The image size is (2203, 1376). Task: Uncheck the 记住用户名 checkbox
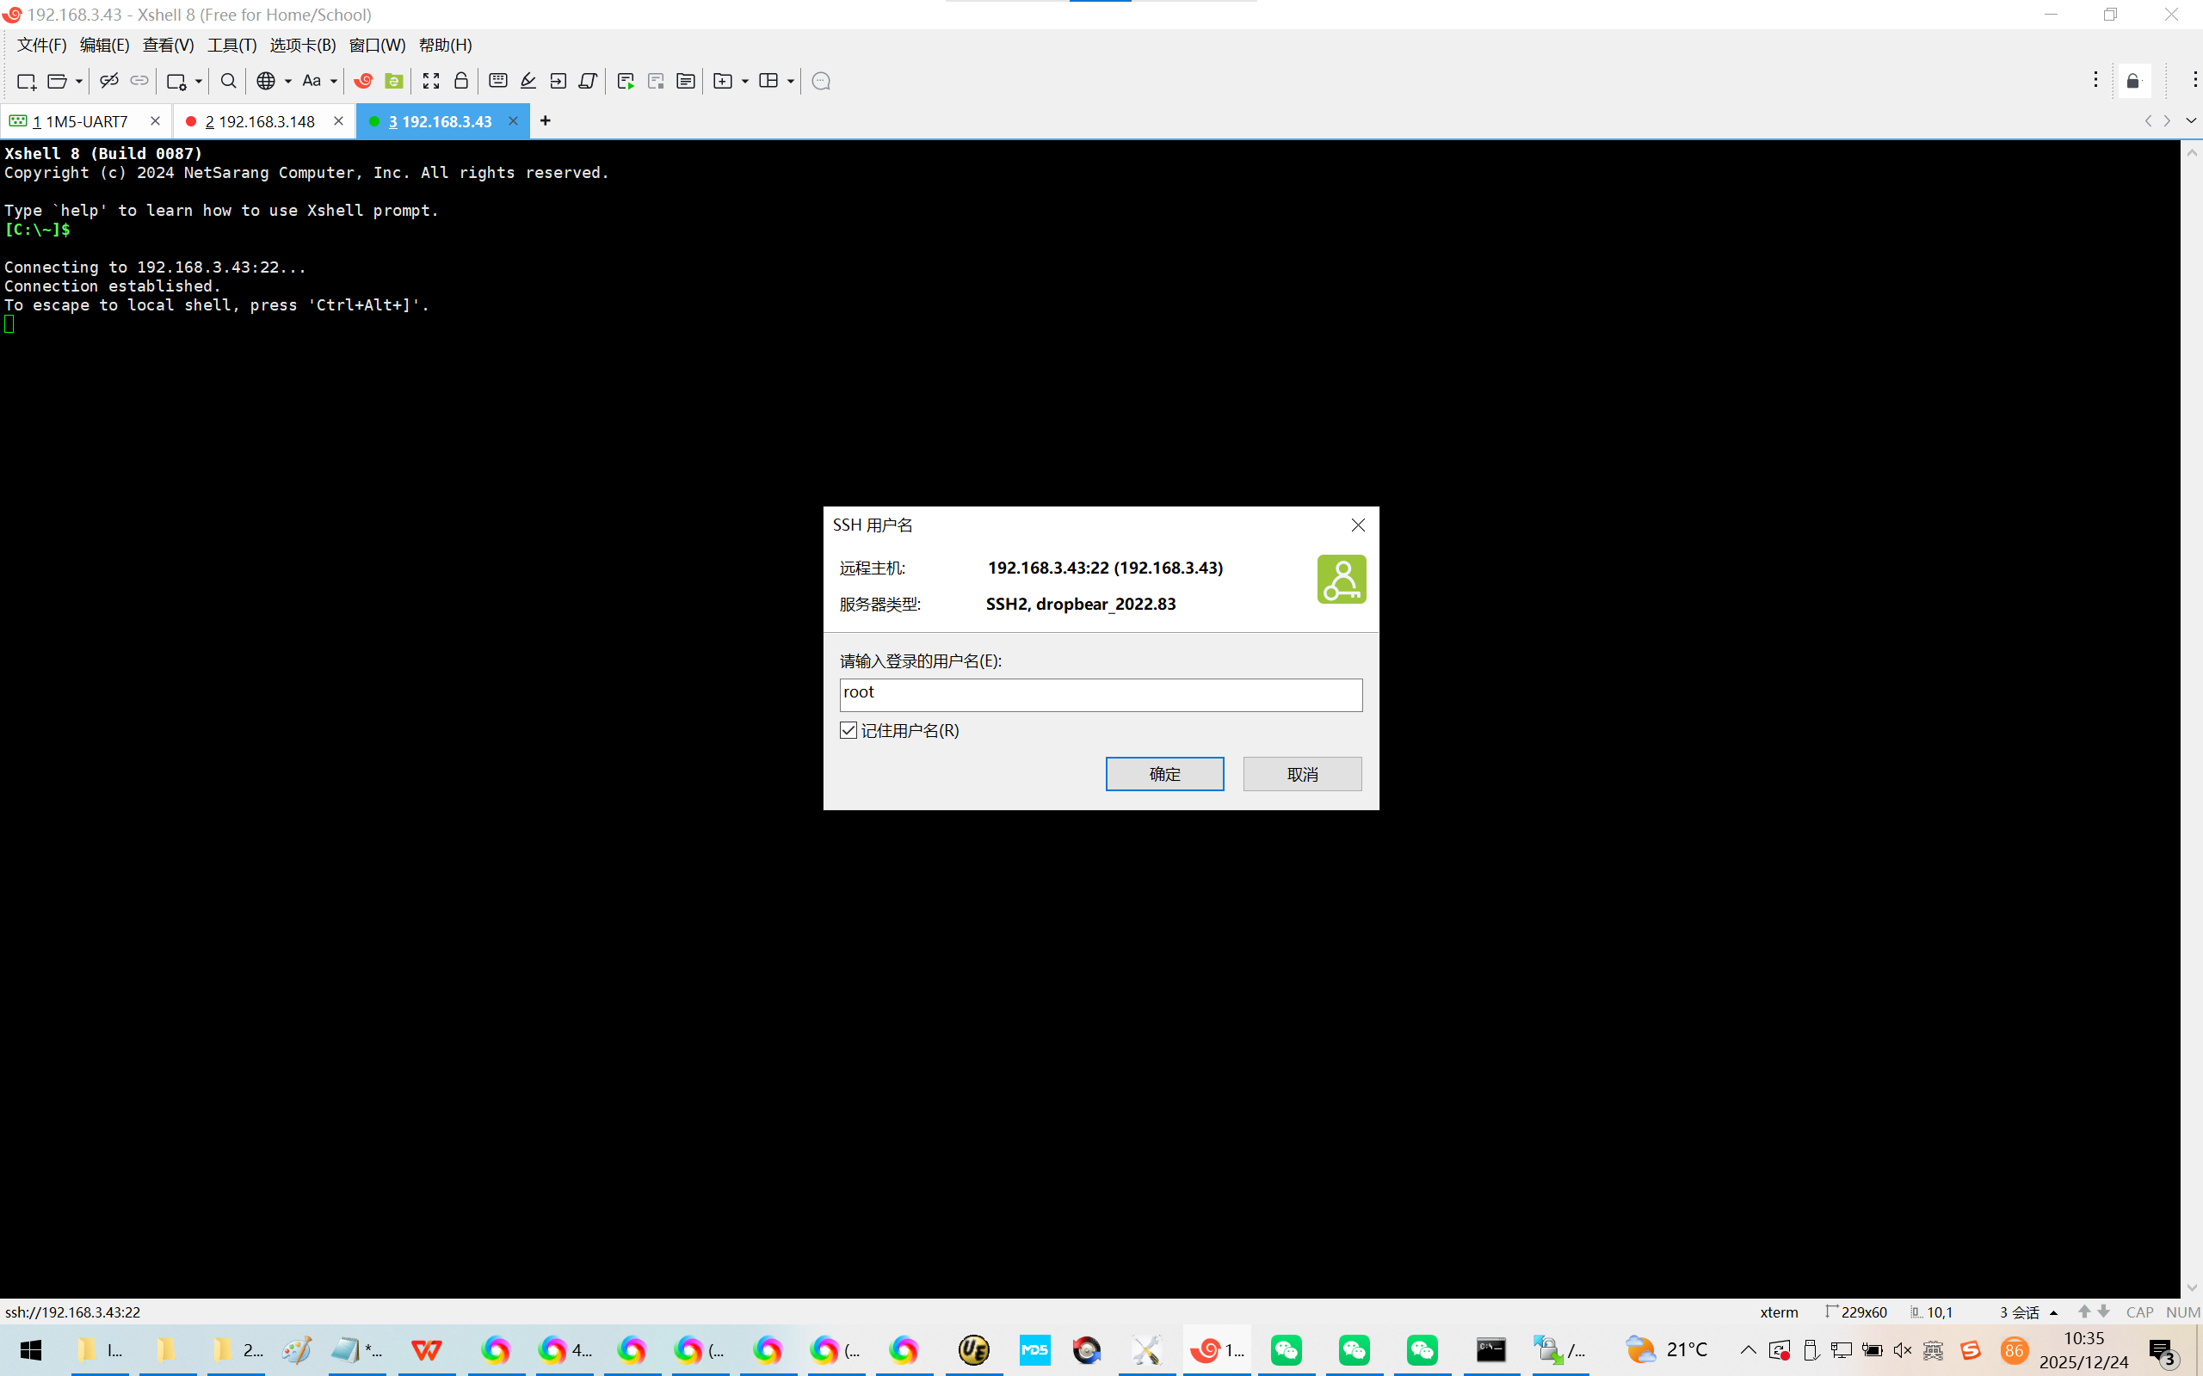(x=848, y=731)
